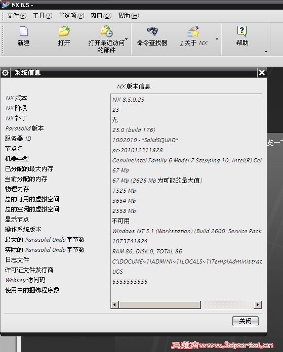Select the NX 8.5.0.23 version value
The height and width of the screenshot is (352, 283).
129,100
